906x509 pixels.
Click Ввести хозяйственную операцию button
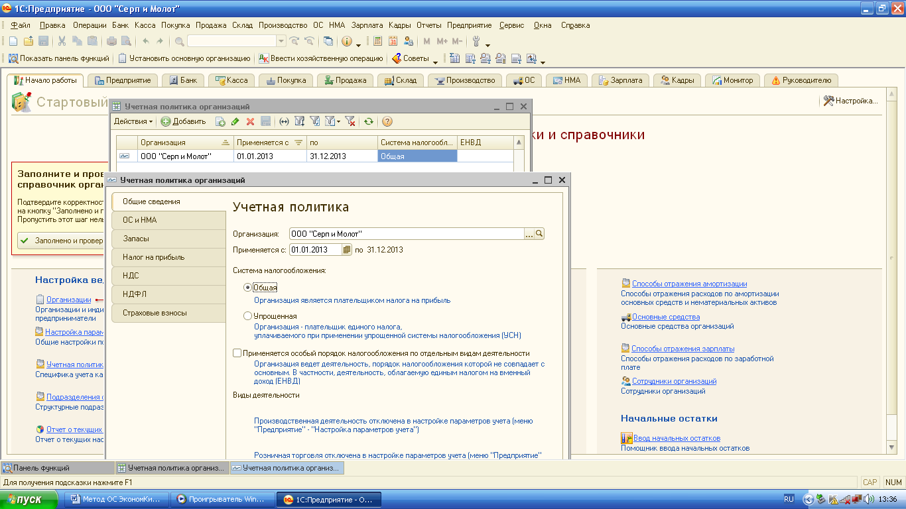(x=321, y=58)
